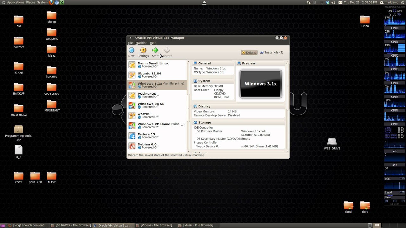
Task: Open the power session menu icon
Action: point(403,2)
